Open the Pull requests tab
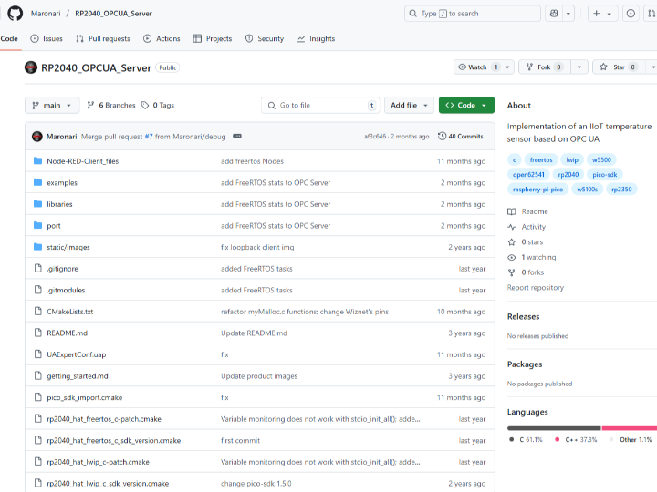The height and width of the screenshot is (492, 657). pos(102,38)
